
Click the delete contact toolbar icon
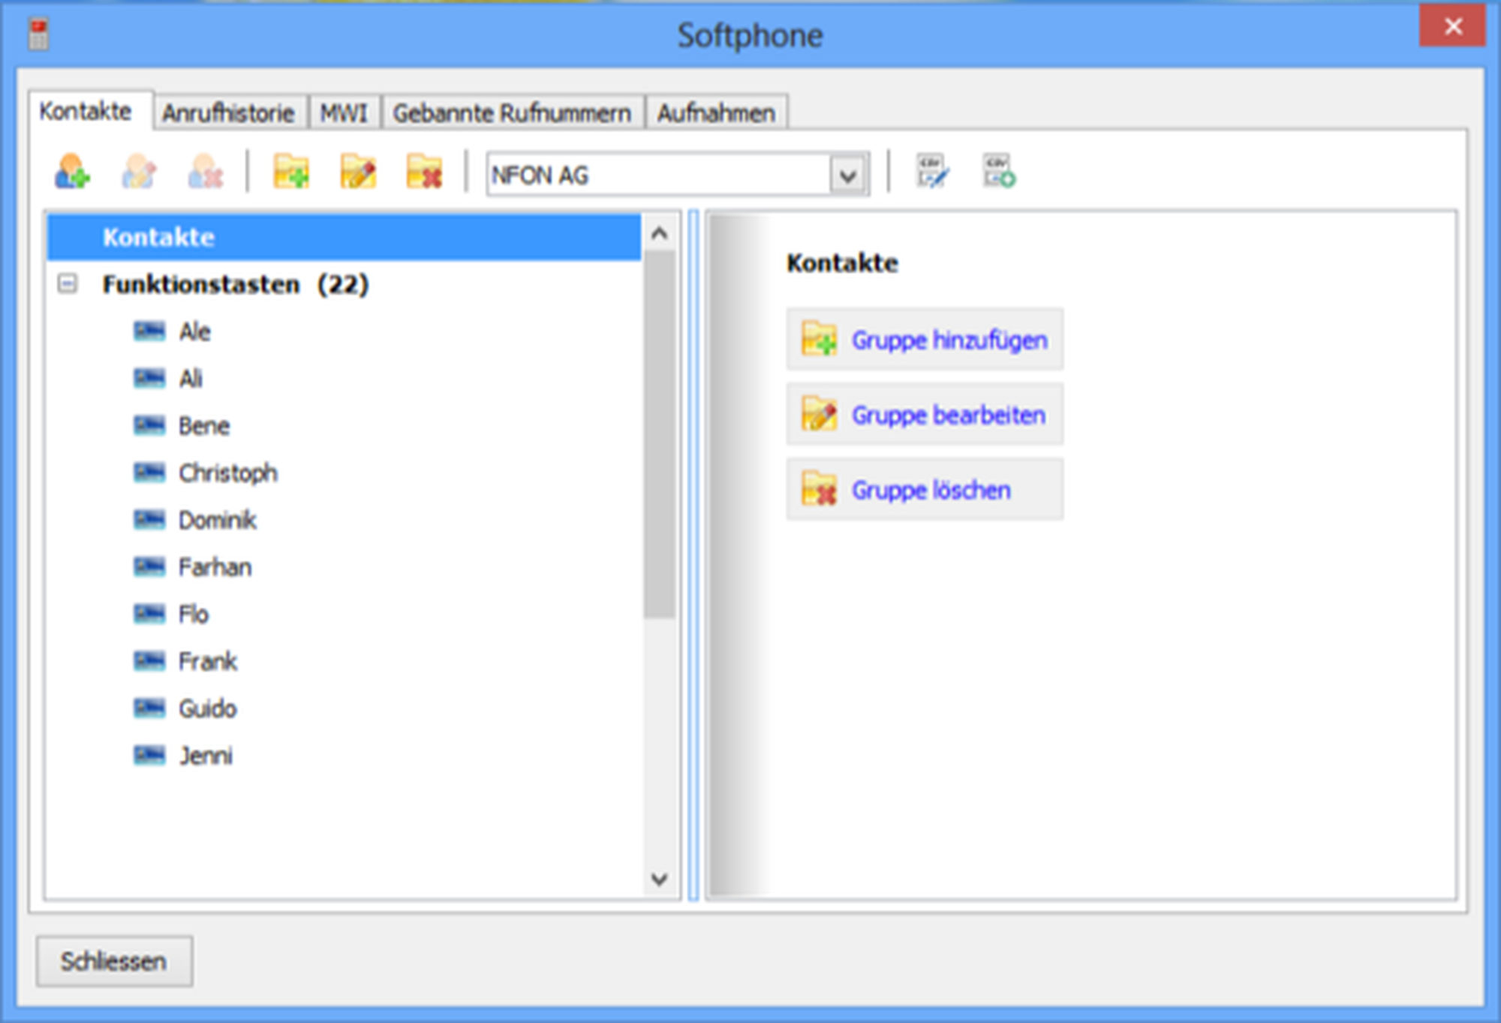coord(205,172)
